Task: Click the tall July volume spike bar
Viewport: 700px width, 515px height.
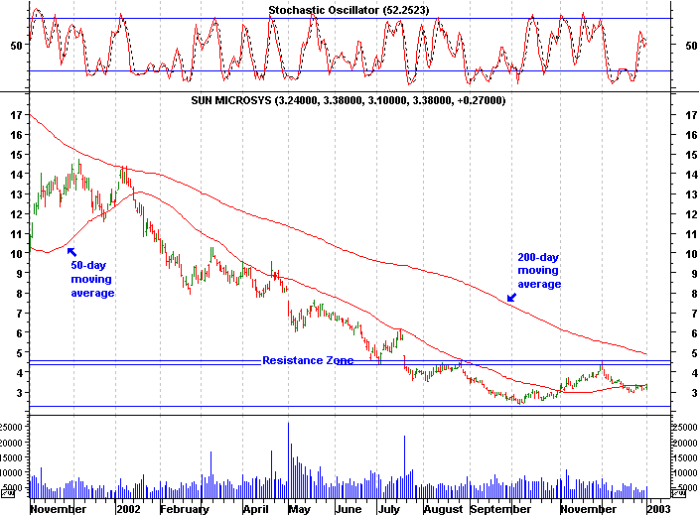Action: click(x=404, y=466)
